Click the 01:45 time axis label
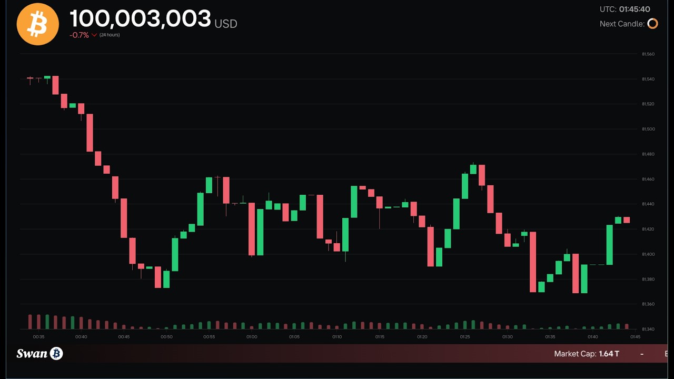Image resolution: width=674 pixels, height=379 pixels. tap(636, 337)
